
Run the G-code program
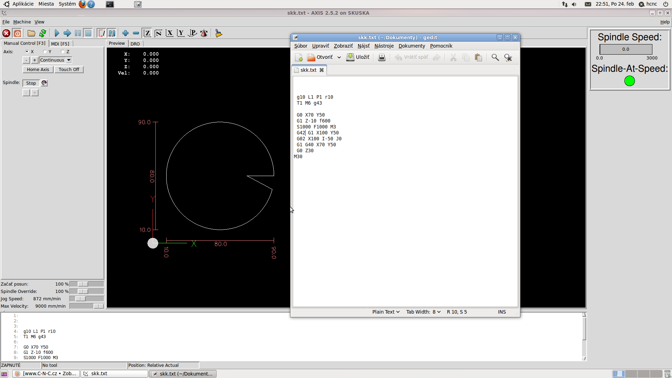[57, 33]
